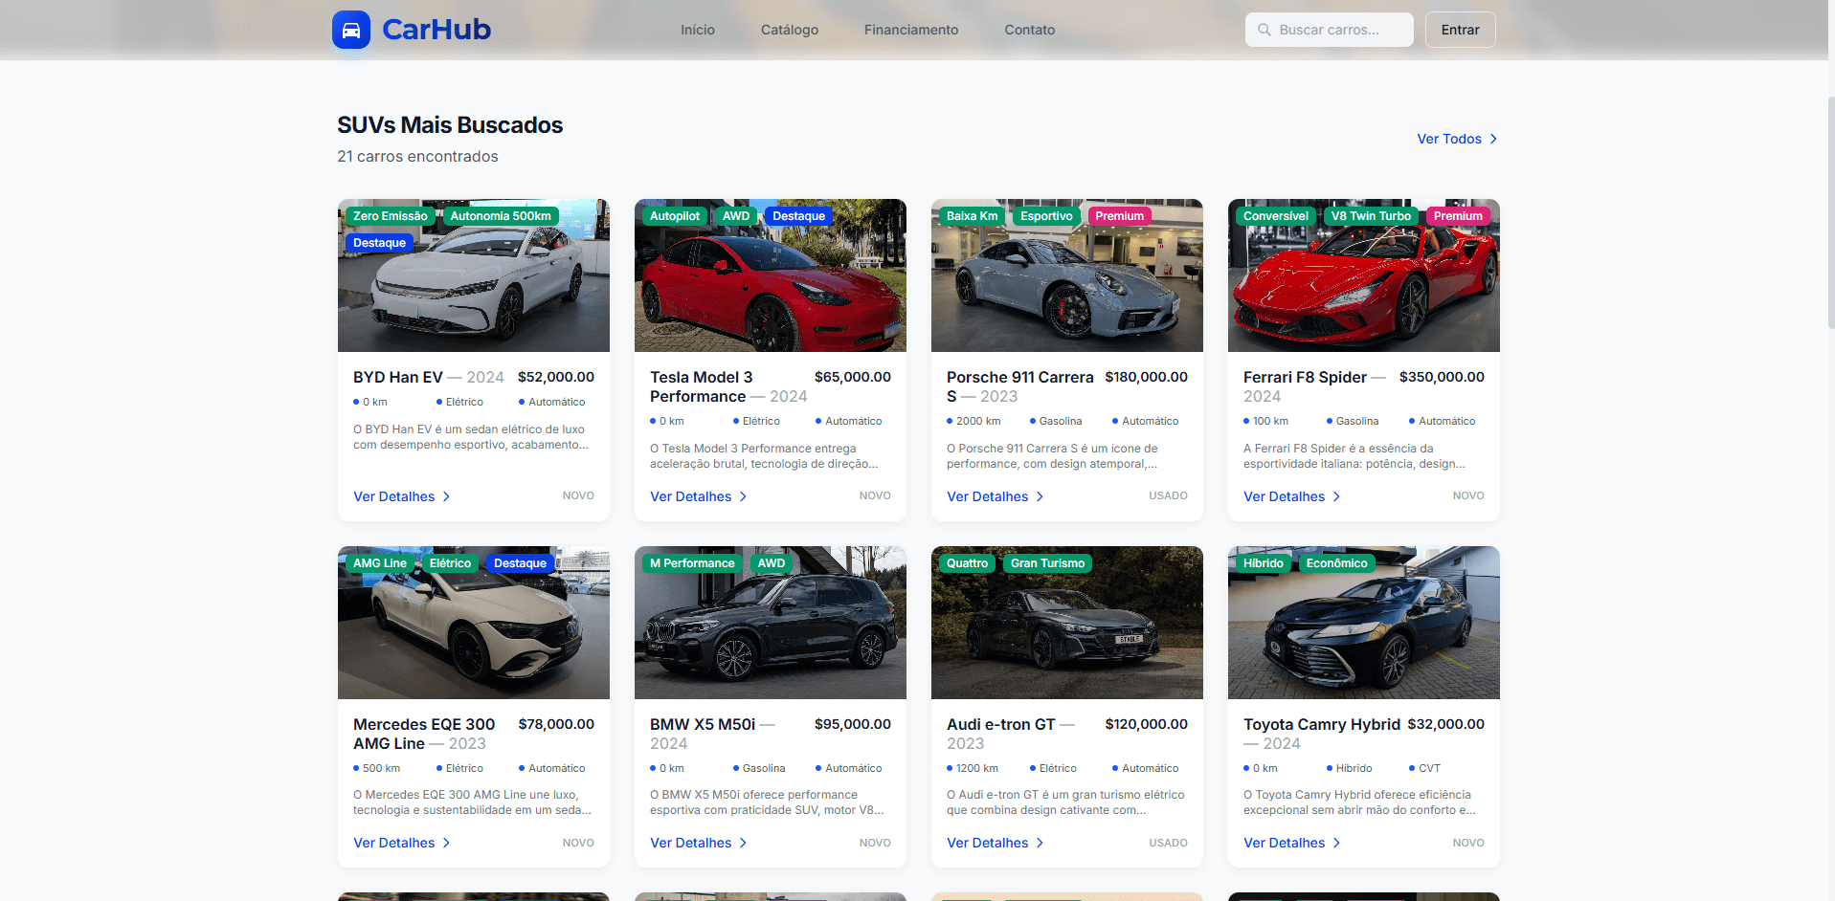Toggle the Elétrico badge on Mercedes EQE 300
The height and width of the screenshot is (901, 1835).
[449, 563]
